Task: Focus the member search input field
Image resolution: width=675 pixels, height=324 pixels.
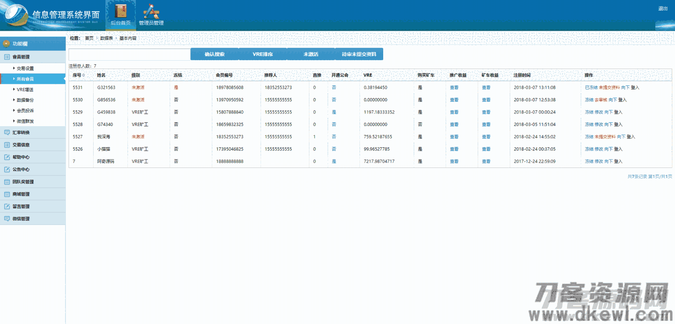Action: 129,55
